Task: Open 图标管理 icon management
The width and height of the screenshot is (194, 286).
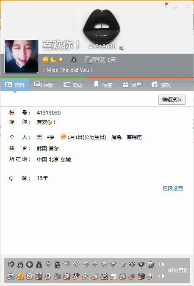Action: click(178, 270)
